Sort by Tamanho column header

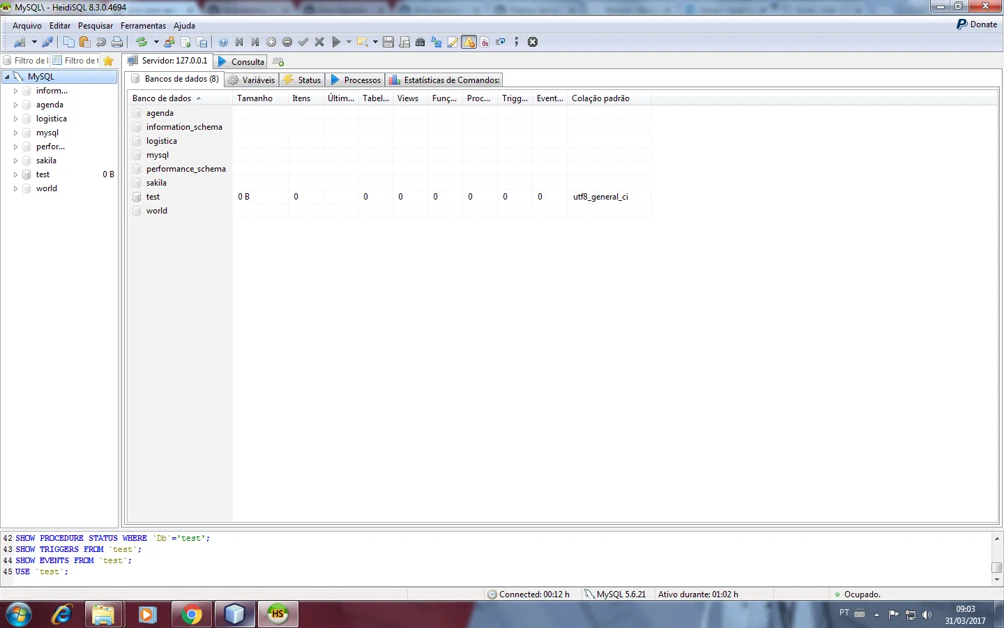(x=254, y=98)
